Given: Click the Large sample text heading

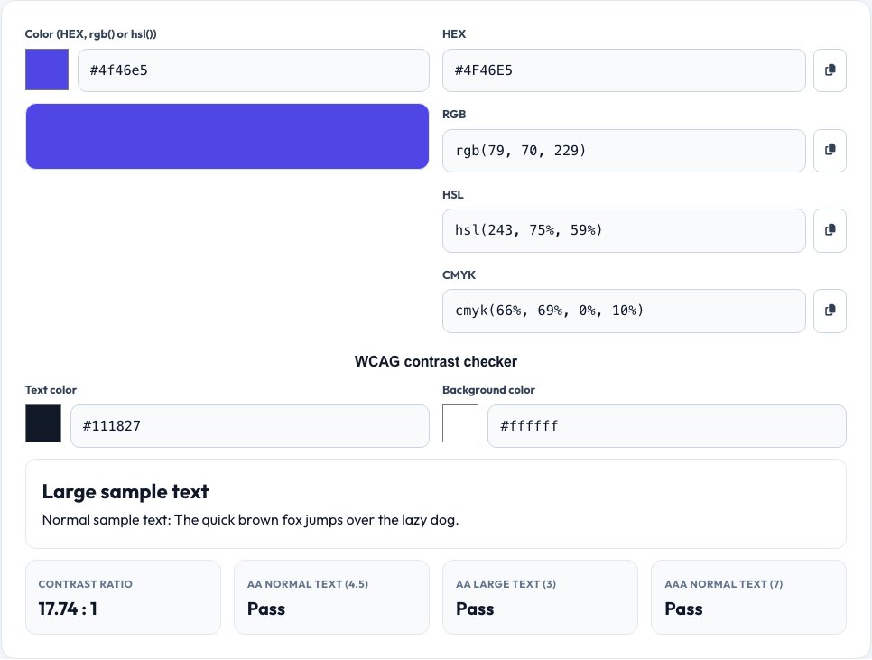Looking at the screenshot, I should click(125, 491).
